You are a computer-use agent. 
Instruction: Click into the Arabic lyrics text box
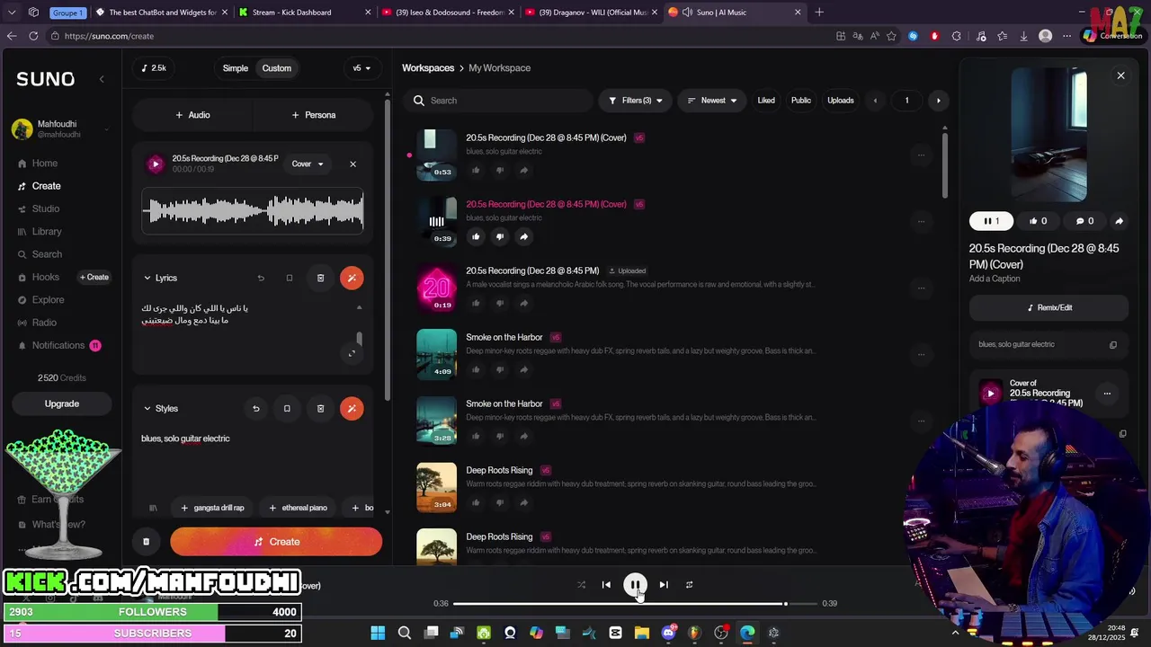[245, 328]
